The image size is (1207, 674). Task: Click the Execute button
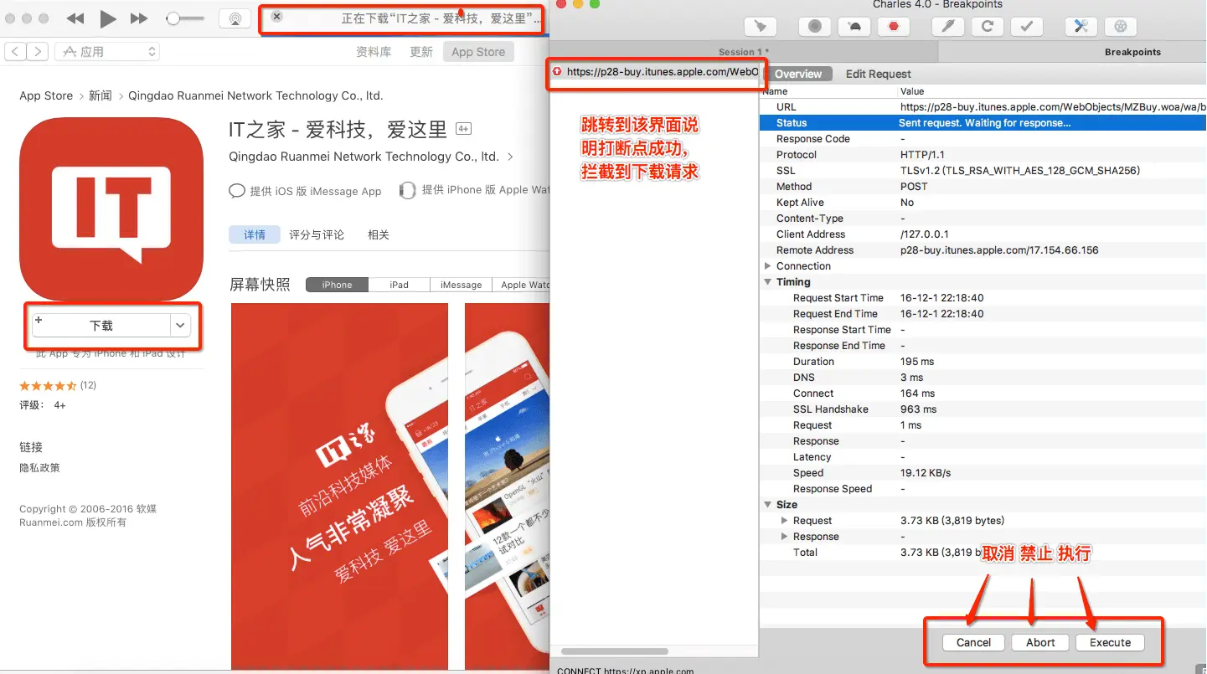pyautogui.click(x=1110, y=642)
